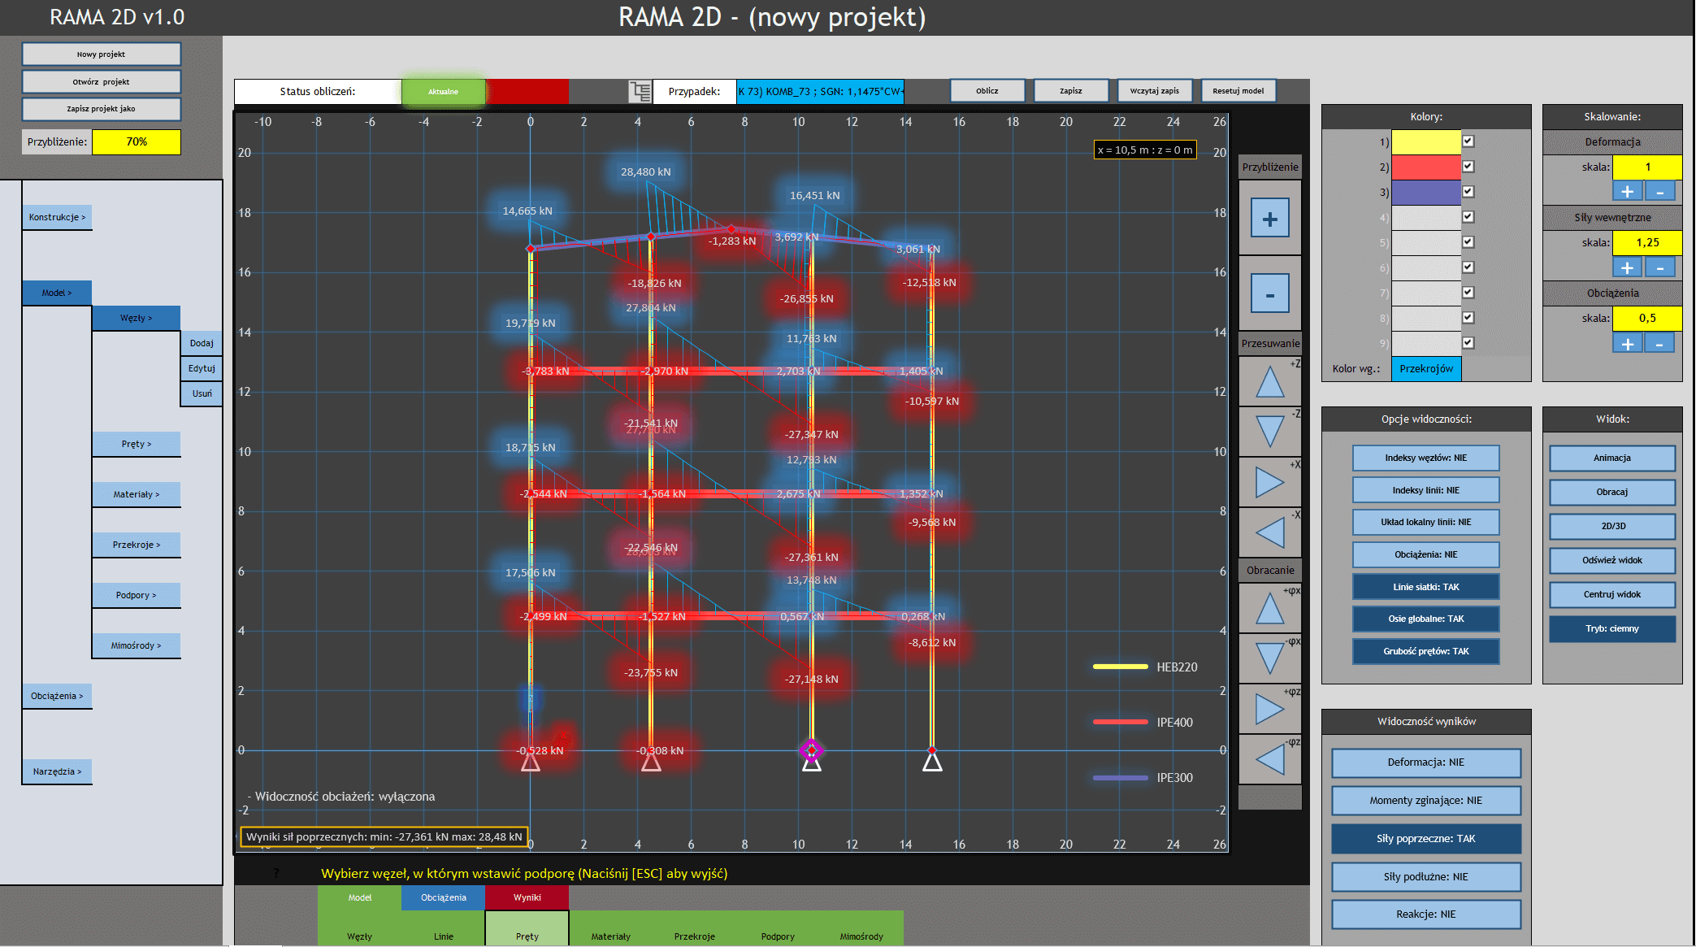Screen dimensions: 1696x947
Task: Rotate view with +φx up arrow
Action: coord(1269,608)
